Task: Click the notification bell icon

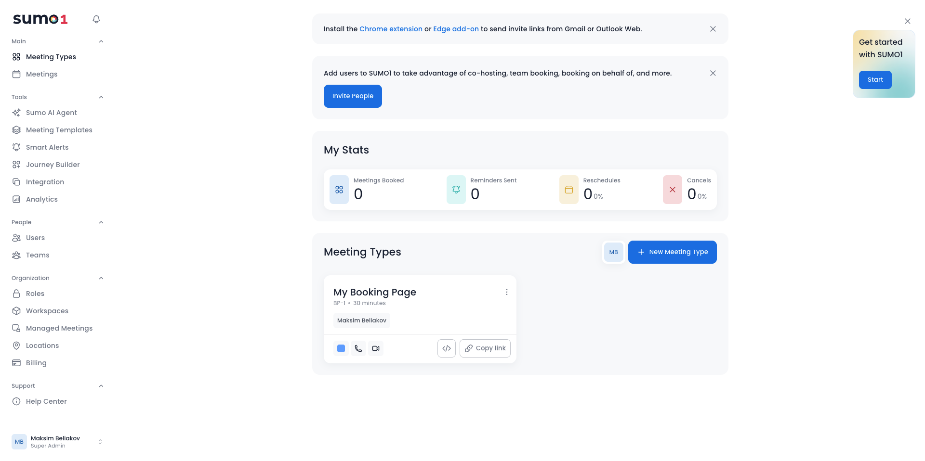Action: pos(96,19)
